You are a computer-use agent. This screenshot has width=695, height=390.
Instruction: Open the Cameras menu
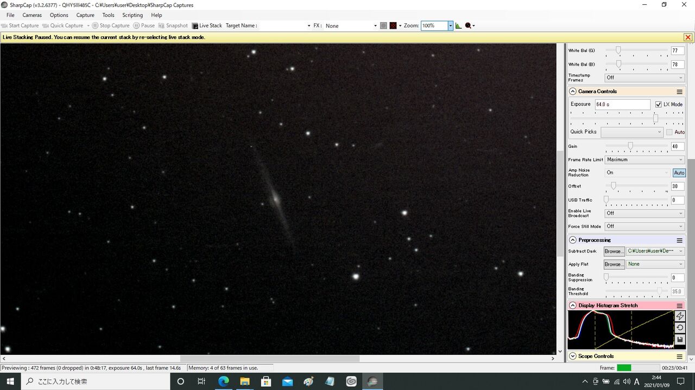coord(32,15)
